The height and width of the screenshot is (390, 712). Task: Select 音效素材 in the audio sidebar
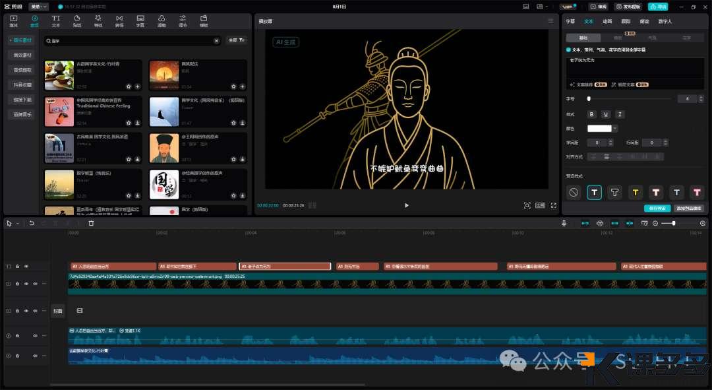[22, 55]
